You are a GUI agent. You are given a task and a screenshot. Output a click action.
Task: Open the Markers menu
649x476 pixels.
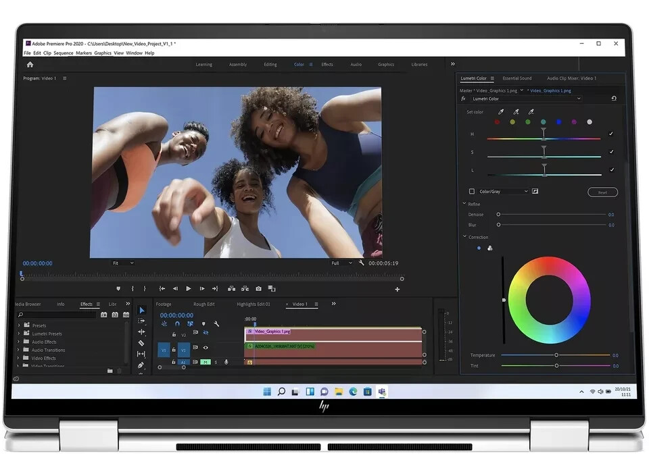pos(84,53)
